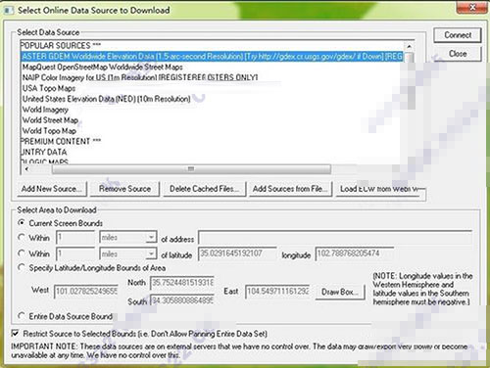
Task: Select Within miles of latitude radio button
Action: click(x=22, y=253)
